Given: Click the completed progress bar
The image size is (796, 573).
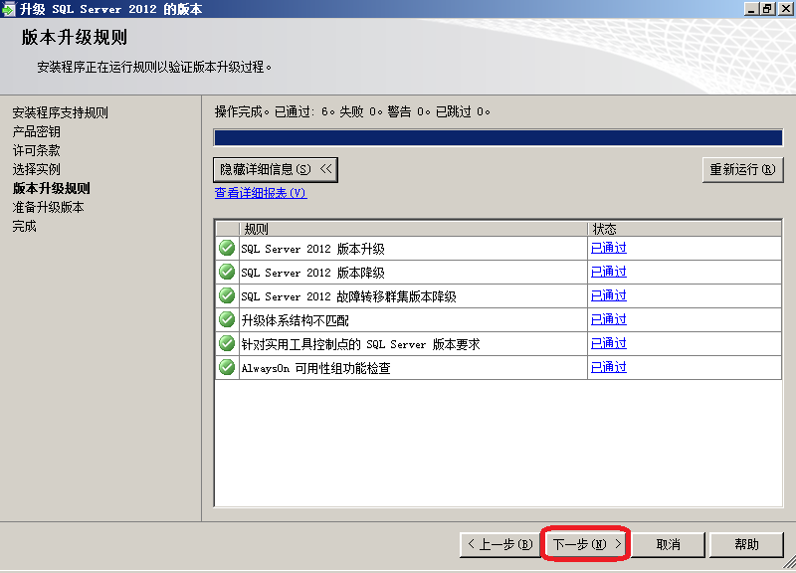Looking at the screenshot, I should [498, 138].
